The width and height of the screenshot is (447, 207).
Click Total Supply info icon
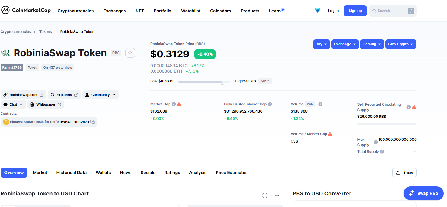(x=382, y=152)
